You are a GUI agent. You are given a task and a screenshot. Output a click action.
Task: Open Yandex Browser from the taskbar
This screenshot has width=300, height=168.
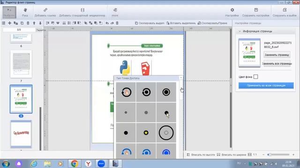point(88,164)
